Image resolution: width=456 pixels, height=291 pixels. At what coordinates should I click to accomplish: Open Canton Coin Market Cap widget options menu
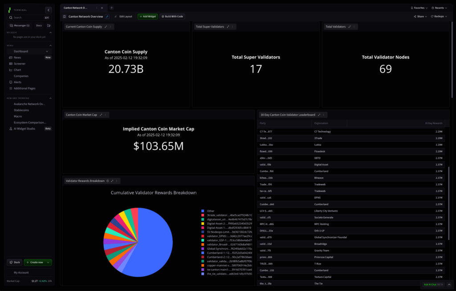click(x=105, y=115)
